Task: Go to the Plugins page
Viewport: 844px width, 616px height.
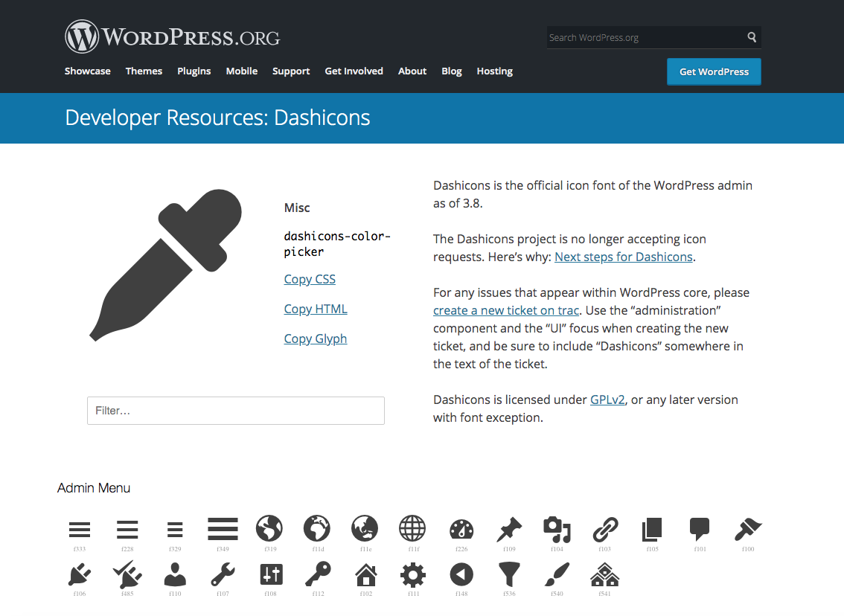Action: 194,71
